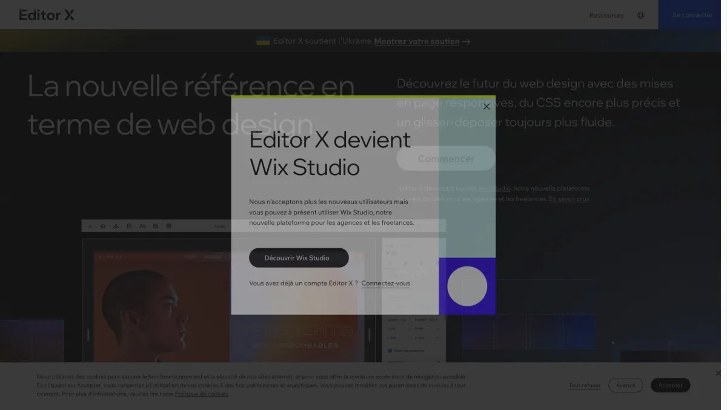Click the Tout refuser cookie link
727x410 pixels.
(x=585, y=385)
